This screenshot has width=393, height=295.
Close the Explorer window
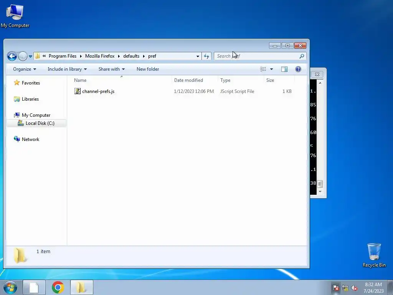(300, 45)
